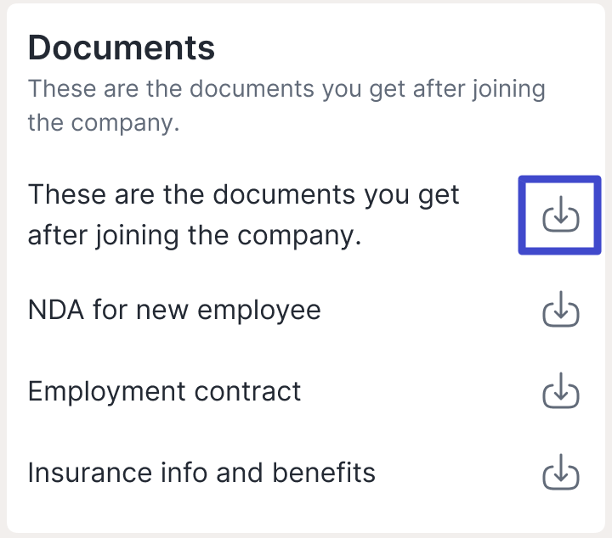Click the "Documents" heading
612x538 pixels.
pos(122,48)
